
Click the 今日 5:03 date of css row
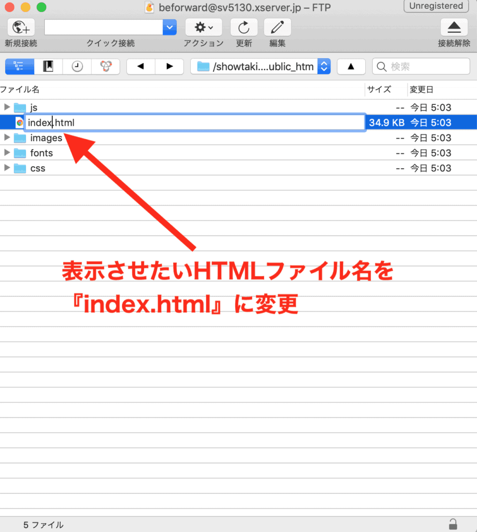431,168
